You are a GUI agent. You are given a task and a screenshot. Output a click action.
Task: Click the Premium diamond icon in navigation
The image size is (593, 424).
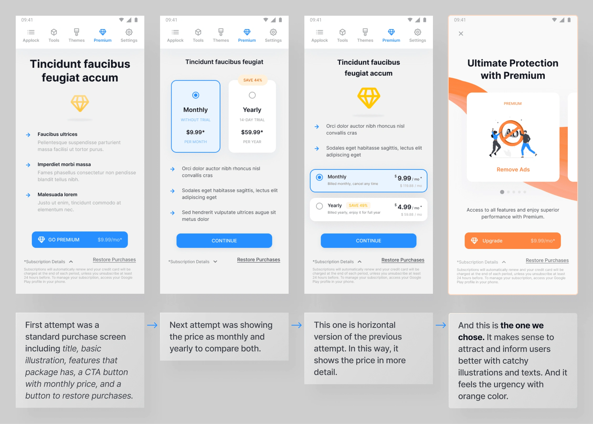tap(102, 32)
